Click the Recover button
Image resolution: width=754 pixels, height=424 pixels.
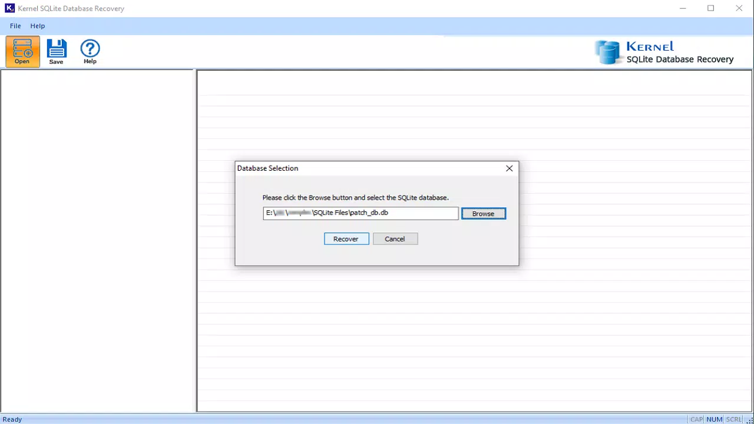(346, 239)
